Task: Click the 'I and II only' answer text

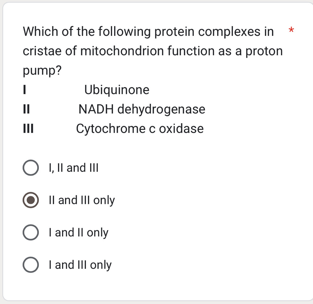Action: point(78,232)
